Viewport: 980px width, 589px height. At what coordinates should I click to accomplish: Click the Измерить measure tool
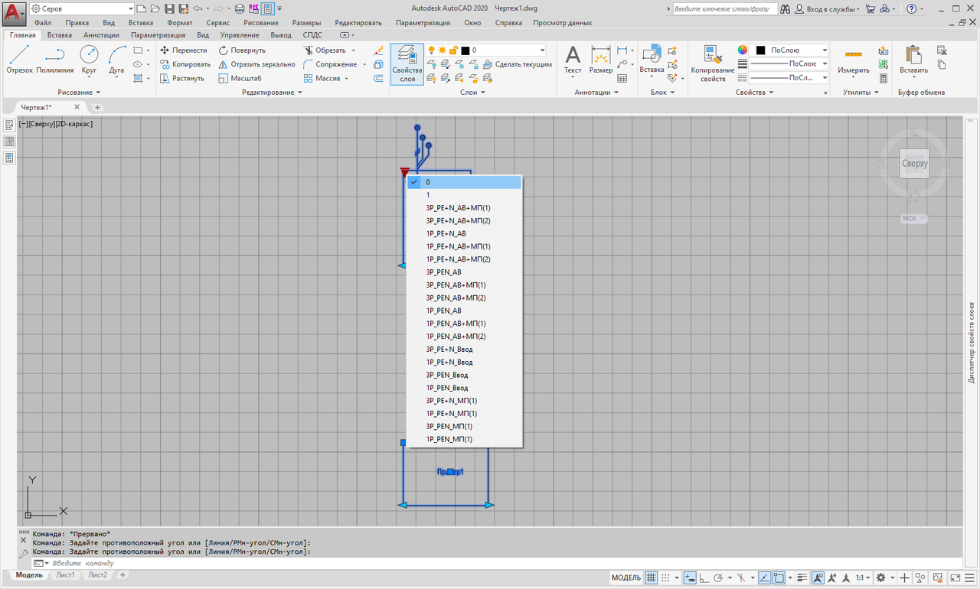pyautogui.click(x=853, y=60)
